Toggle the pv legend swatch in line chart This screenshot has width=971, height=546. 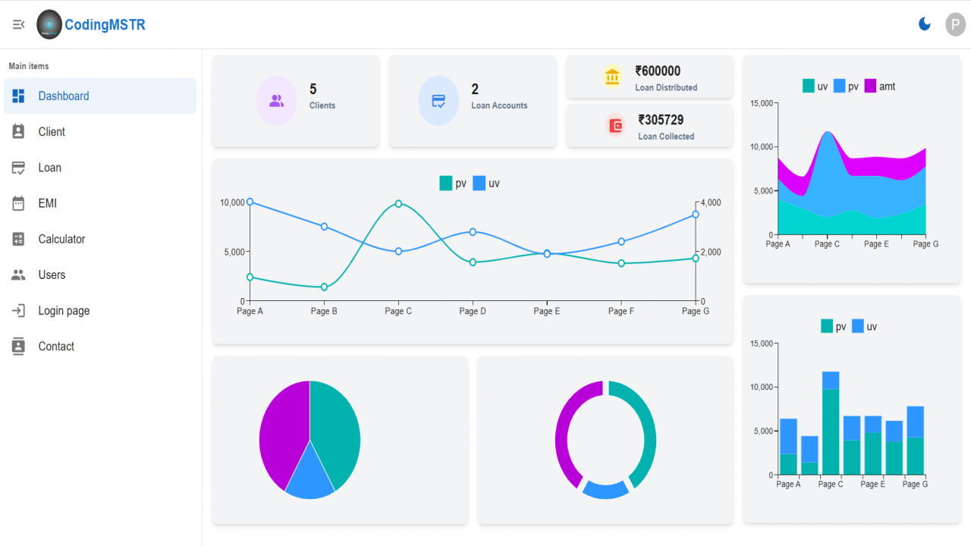446,184
